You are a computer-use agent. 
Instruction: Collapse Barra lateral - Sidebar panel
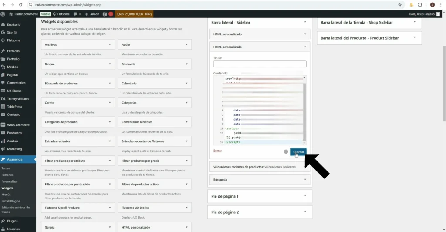[x=305, y=22]
